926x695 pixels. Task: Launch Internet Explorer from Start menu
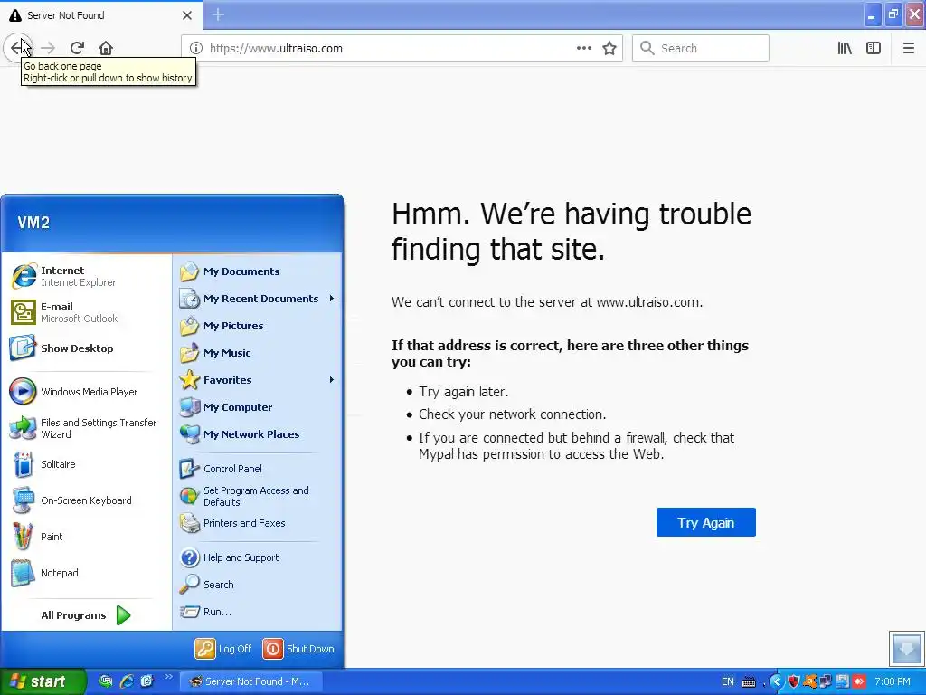[x=87, y=276]
